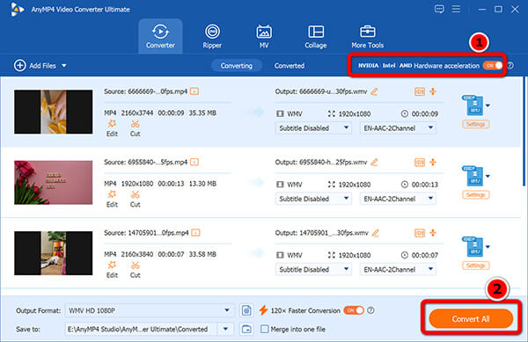
Task: Cut the 14705901 video
Action: pos(135,269)
